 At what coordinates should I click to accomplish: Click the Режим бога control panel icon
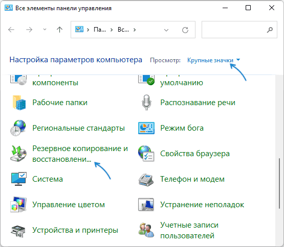click(146, 128)
